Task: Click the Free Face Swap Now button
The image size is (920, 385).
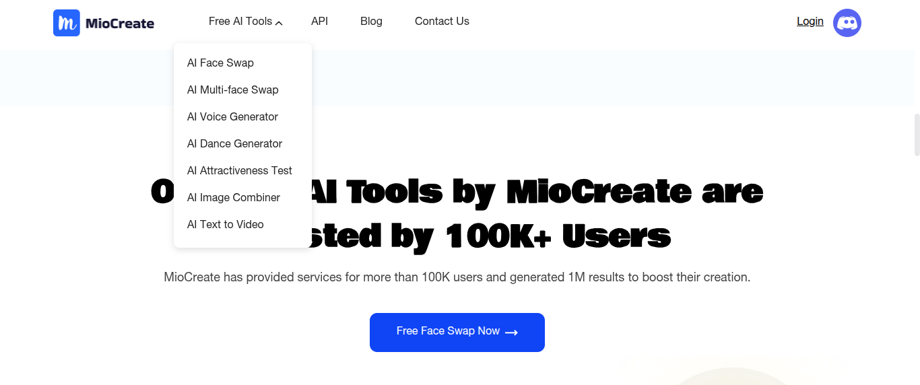Action: [x=457, y=332]
